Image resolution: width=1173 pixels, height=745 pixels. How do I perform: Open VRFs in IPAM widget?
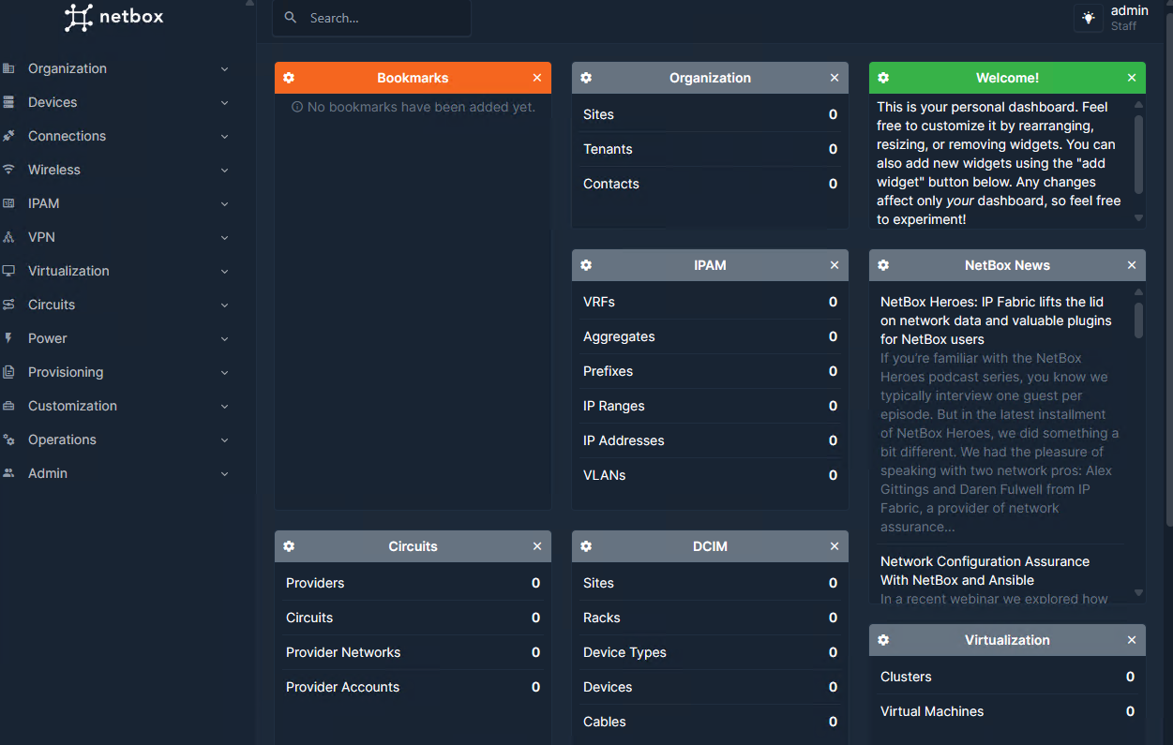pyautogui.click(x=710, y=302)
